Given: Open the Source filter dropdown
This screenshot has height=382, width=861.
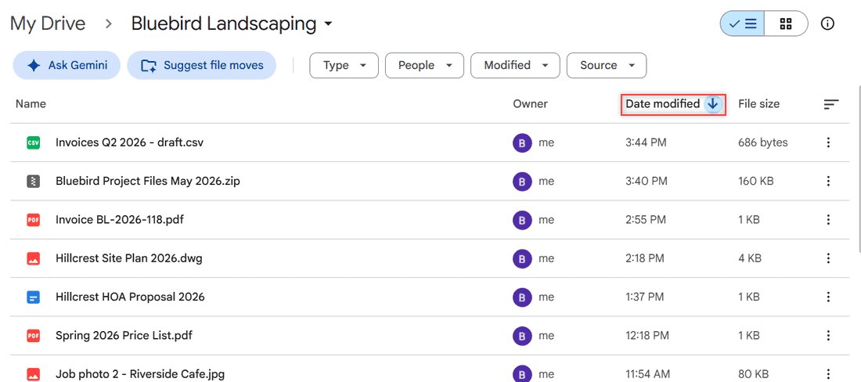Looking at the screenshot, I should pos(607,65).
